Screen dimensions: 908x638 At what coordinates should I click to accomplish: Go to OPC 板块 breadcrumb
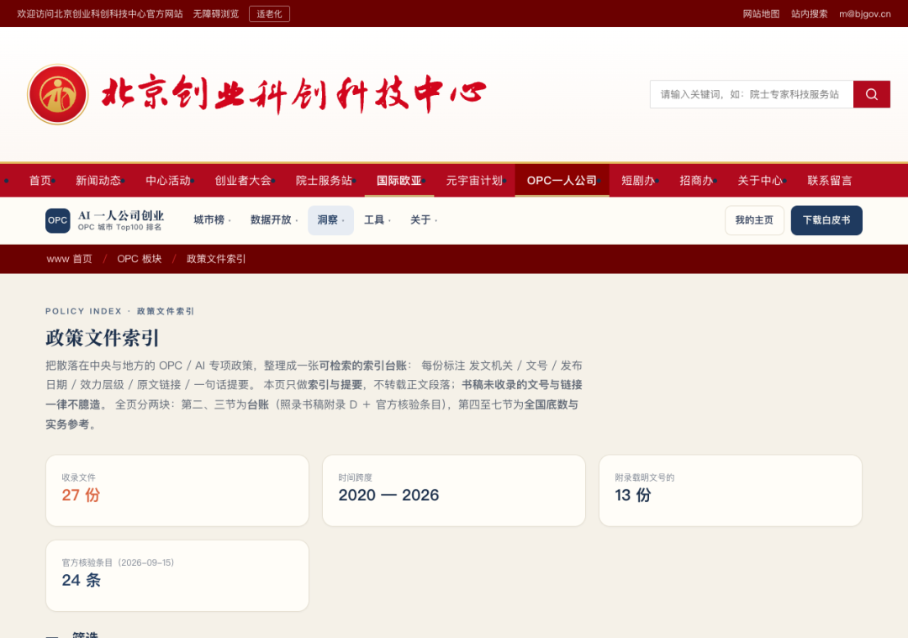pos(140,259)
